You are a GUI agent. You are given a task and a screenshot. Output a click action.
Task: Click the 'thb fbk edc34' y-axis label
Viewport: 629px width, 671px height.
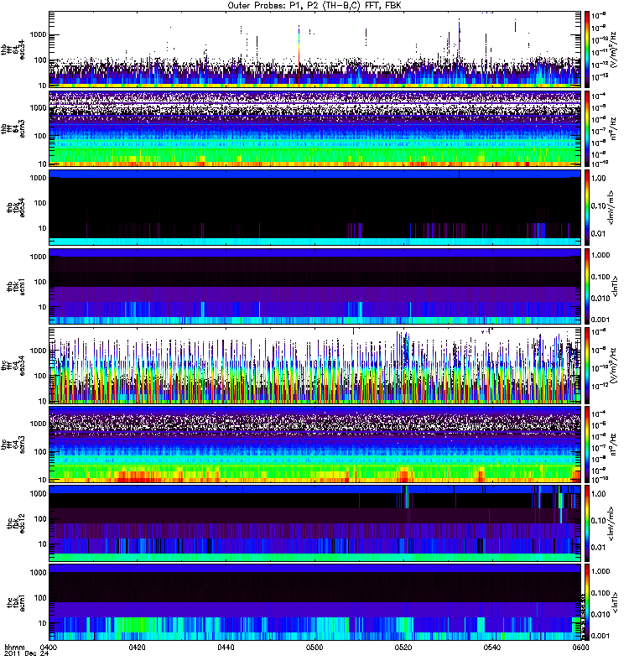coord(16,207)
